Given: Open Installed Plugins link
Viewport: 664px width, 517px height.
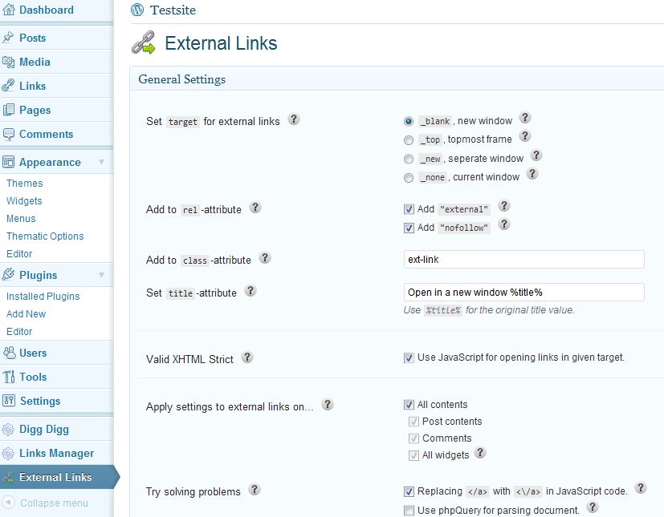Looking at the screenshot, I should (43, 297).
